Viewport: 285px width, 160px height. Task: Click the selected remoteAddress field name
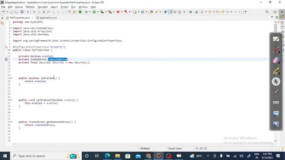click(57, 59)
